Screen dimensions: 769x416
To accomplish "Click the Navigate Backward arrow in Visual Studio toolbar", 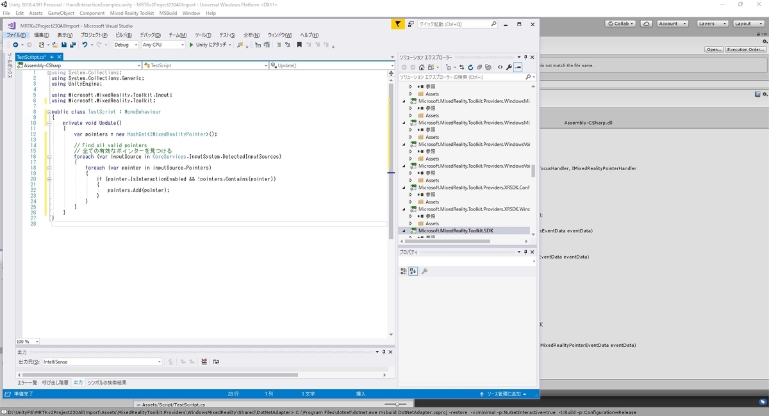I will [15, 45].
